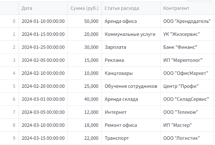
Task: Select row index 9 cell
Action: (x=9, y=138)
